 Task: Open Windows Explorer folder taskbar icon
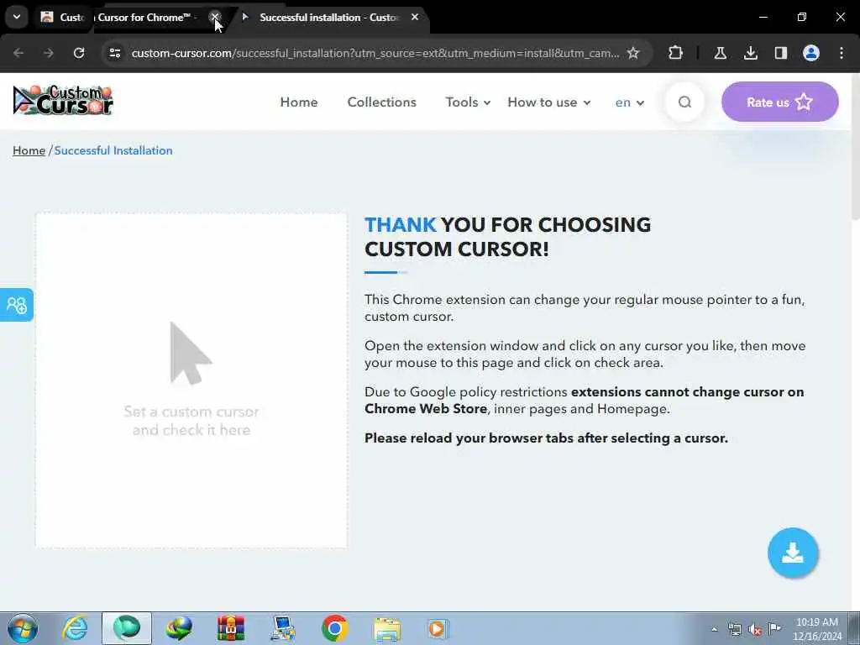[387, 628]
